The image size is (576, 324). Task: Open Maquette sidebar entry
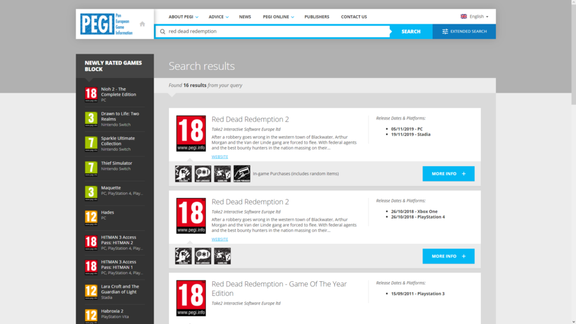[111, 188]
